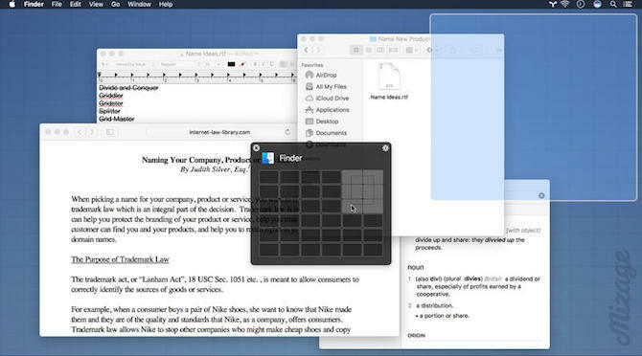Open the Help menu

tap(166, 4)
